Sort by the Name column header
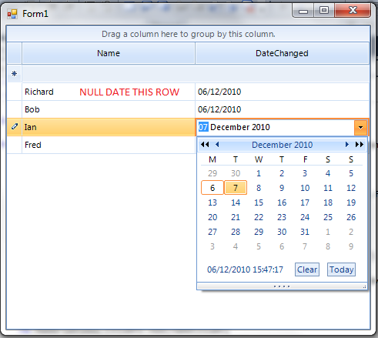 [x=109, y=53]
